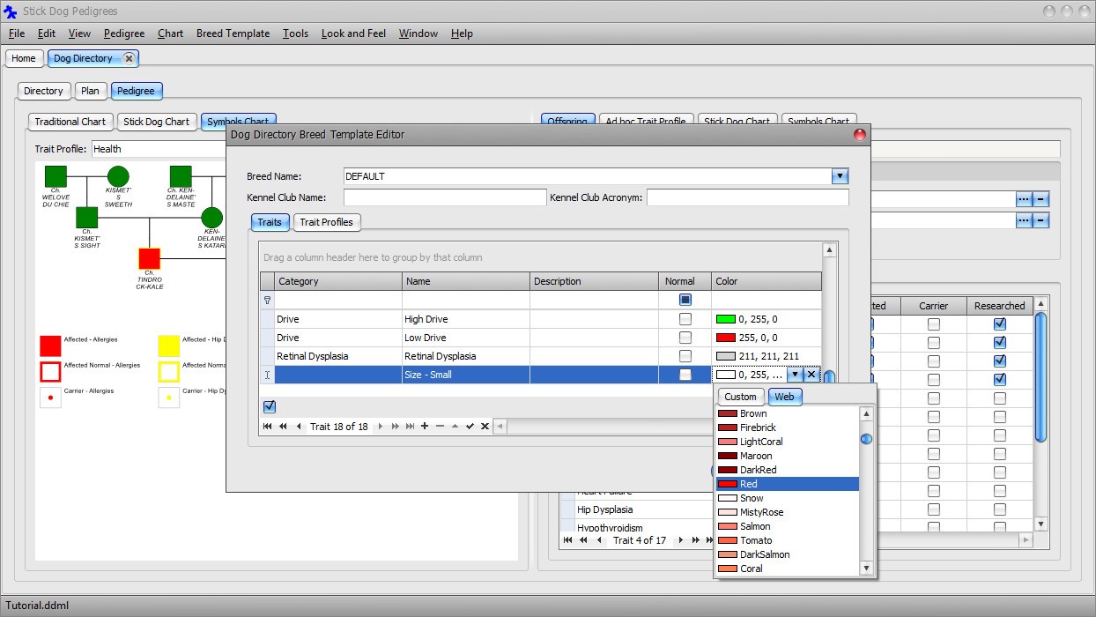This screenshot has width=1096, height=617.
Task: Click the filter icon in traits grid
Action: [267, 300]
